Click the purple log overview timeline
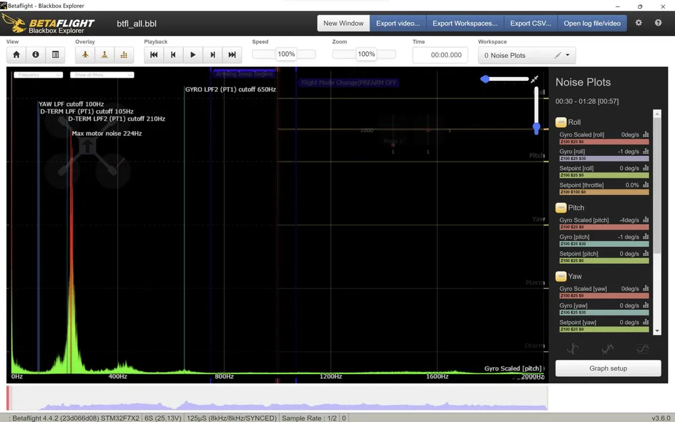 [277, 398]
